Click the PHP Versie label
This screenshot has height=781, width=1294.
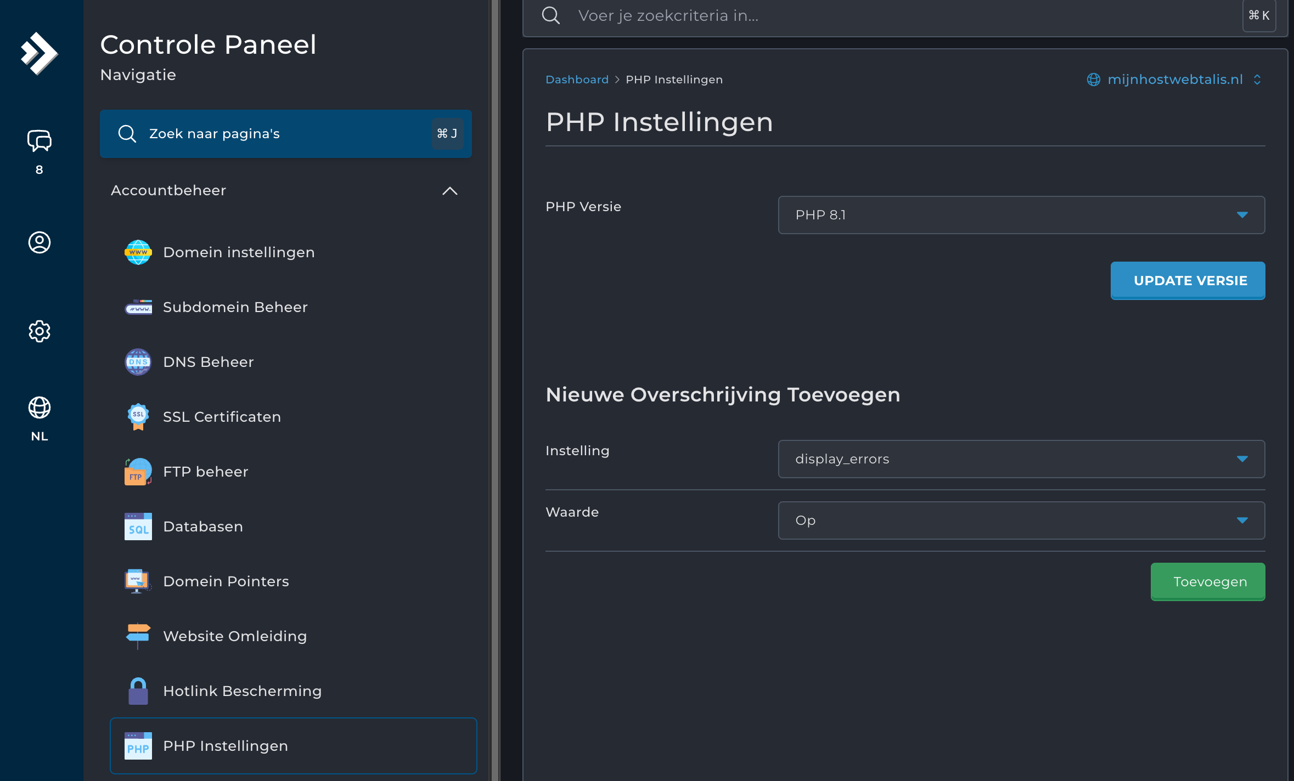tap(583, 207)
